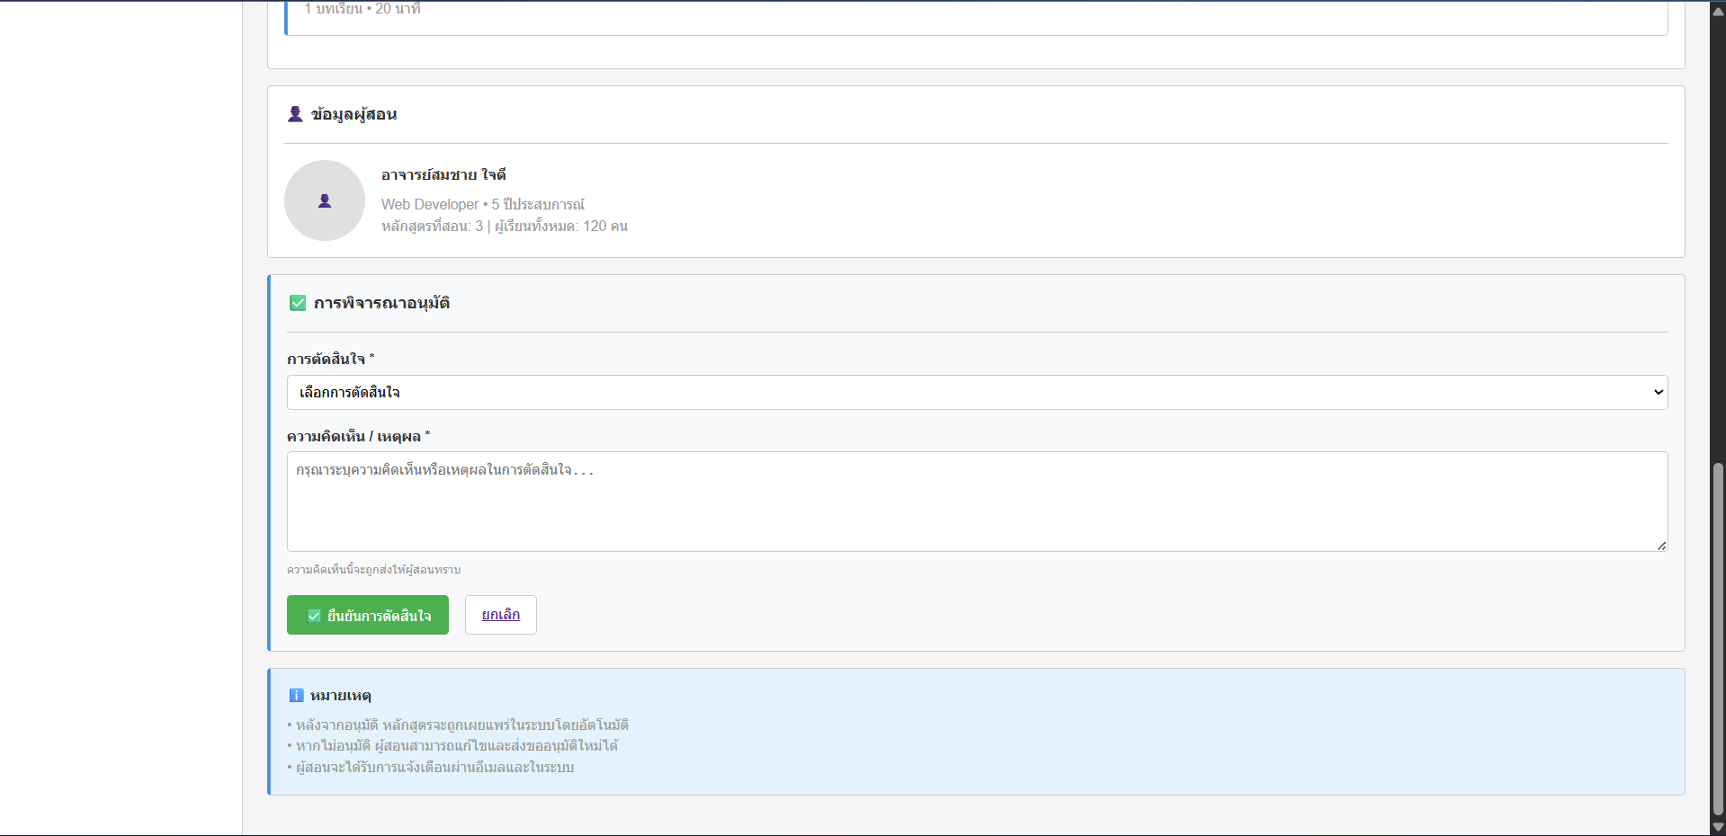The image size is (1726, 836).
Task: Grab the comment textarea resize handle
Action: pyautogui.click(x=1661, y=546)
